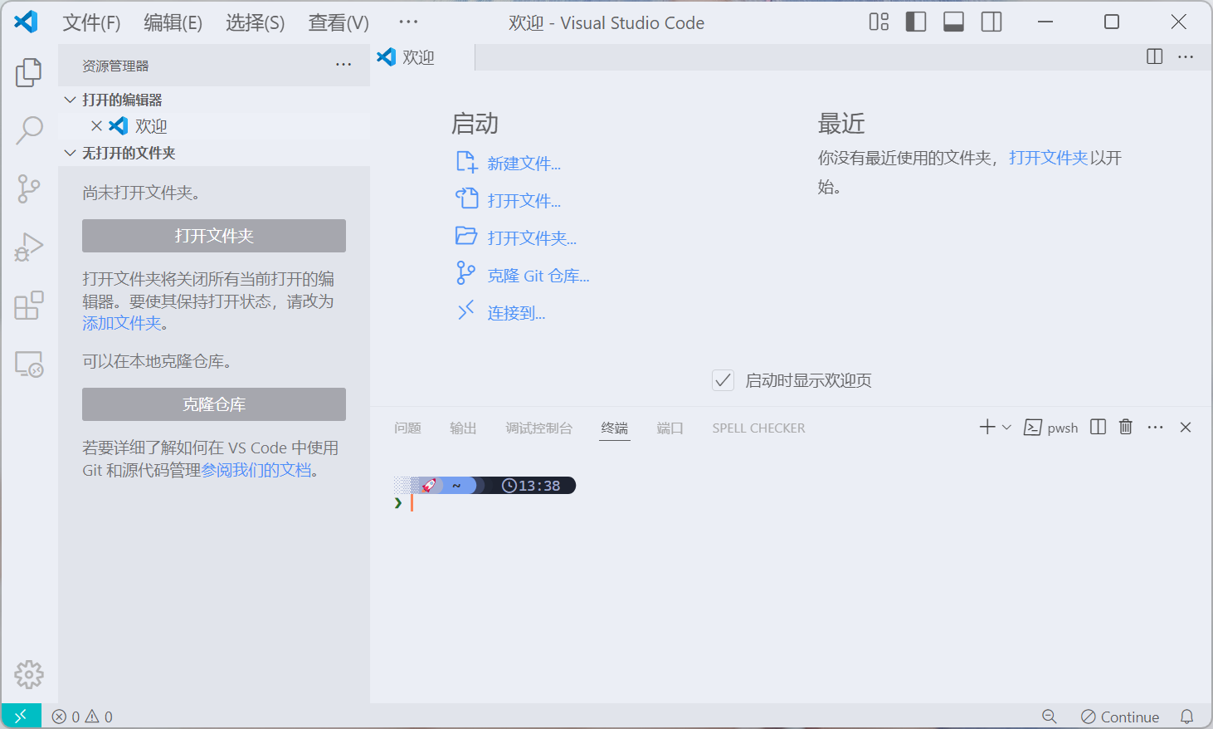The width and height of the screenshot is (1213, 729).
Task: Open the Manage gear menu
Action: 29,674
